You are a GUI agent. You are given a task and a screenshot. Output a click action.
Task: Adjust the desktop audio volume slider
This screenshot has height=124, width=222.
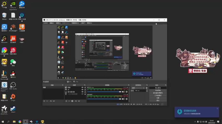(104, 99)
